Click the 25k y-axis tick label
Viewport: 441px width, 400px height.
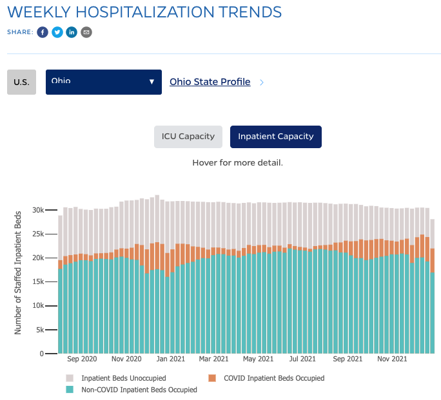tap(38, 234)
